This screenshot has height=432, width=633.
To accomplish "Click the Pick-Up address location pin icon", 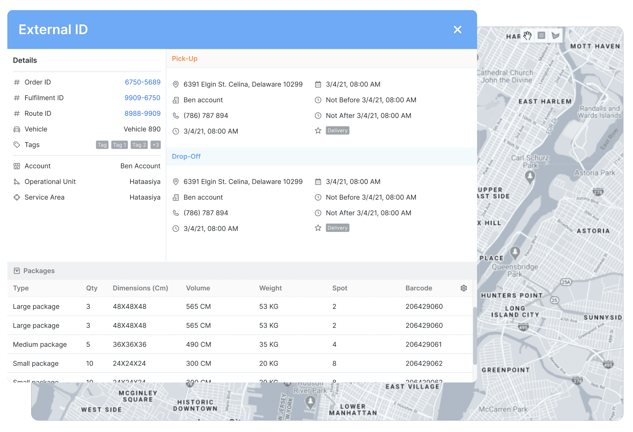I will tap(176, 84).
